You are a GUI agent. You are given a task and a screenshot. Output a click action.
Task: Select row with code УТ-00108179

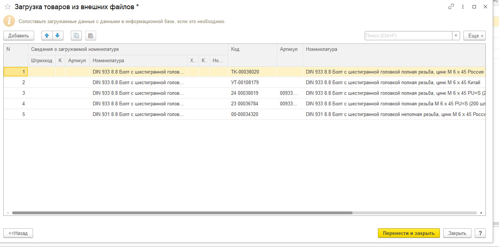(245, 83)
